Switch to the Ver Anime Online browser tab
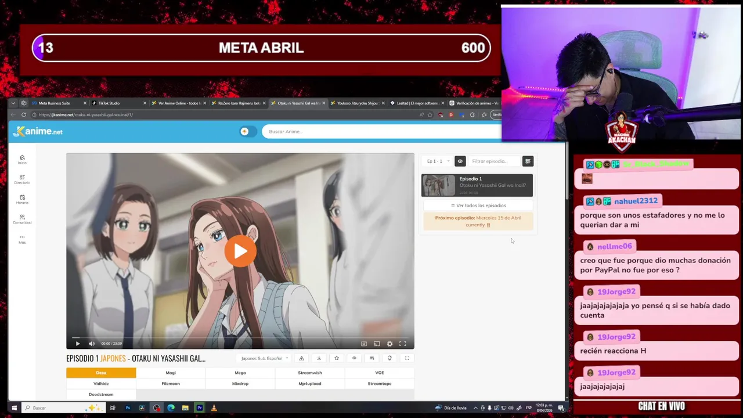 179,103
